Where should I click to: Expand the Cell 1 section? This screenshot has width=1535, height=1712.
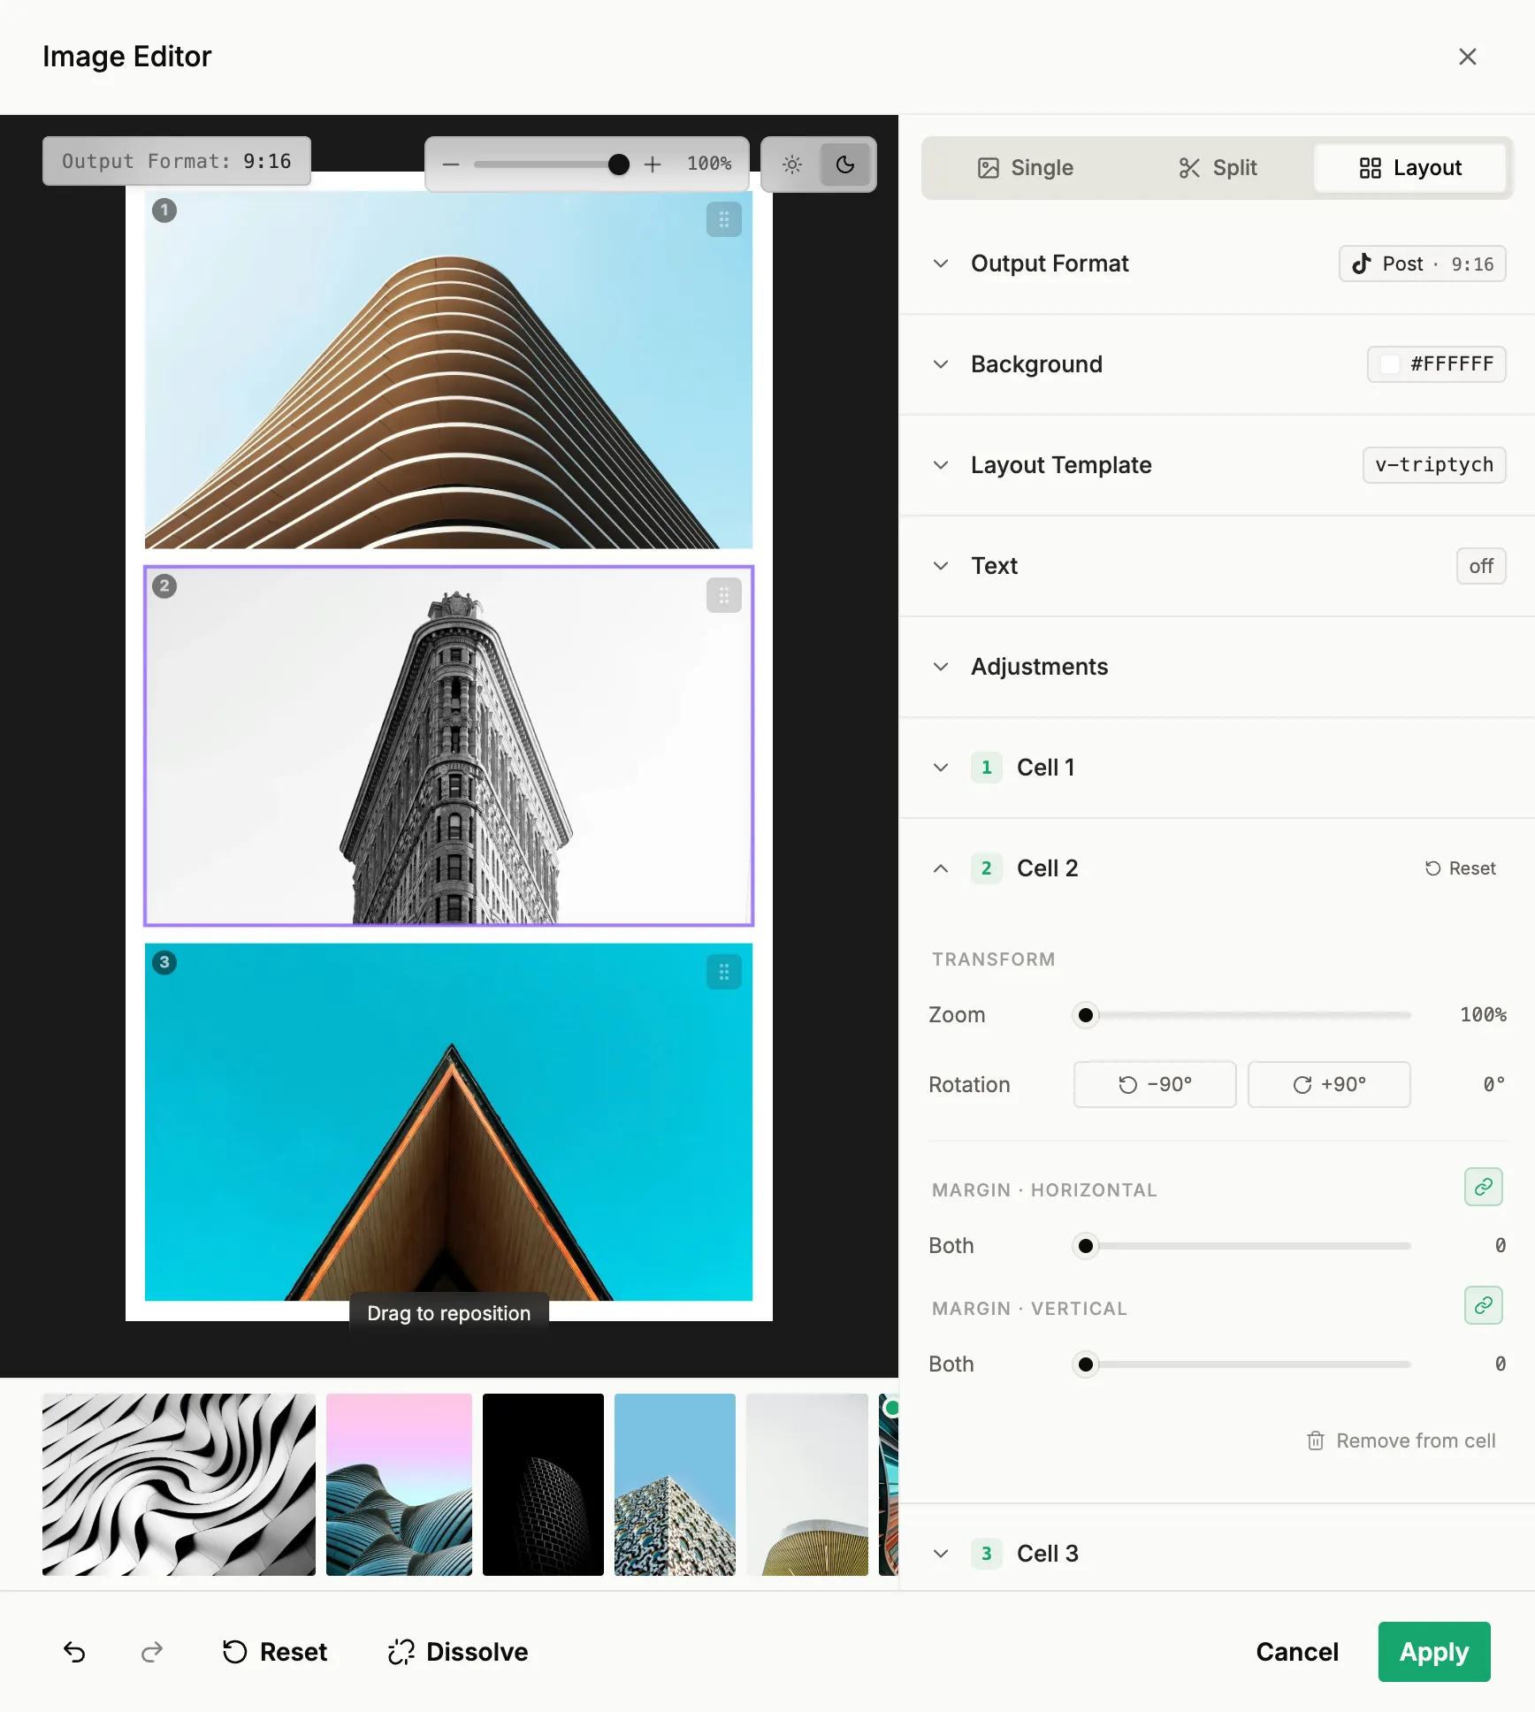(x=941, y=768)
